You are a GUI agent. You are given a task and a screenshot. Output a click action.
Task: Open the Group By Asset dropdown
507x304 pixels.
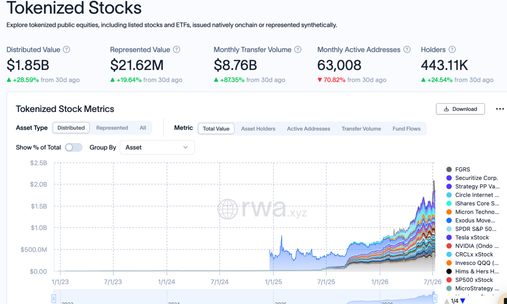pos(157,147)
